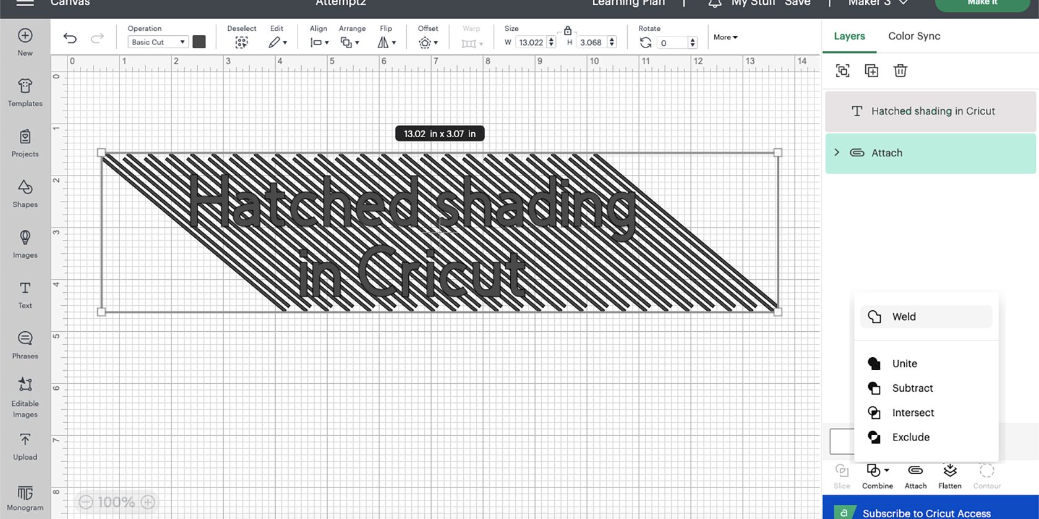Click the Operation color swatch
The height and width of the screenshot is (519, 1039).
coord(199,41)
